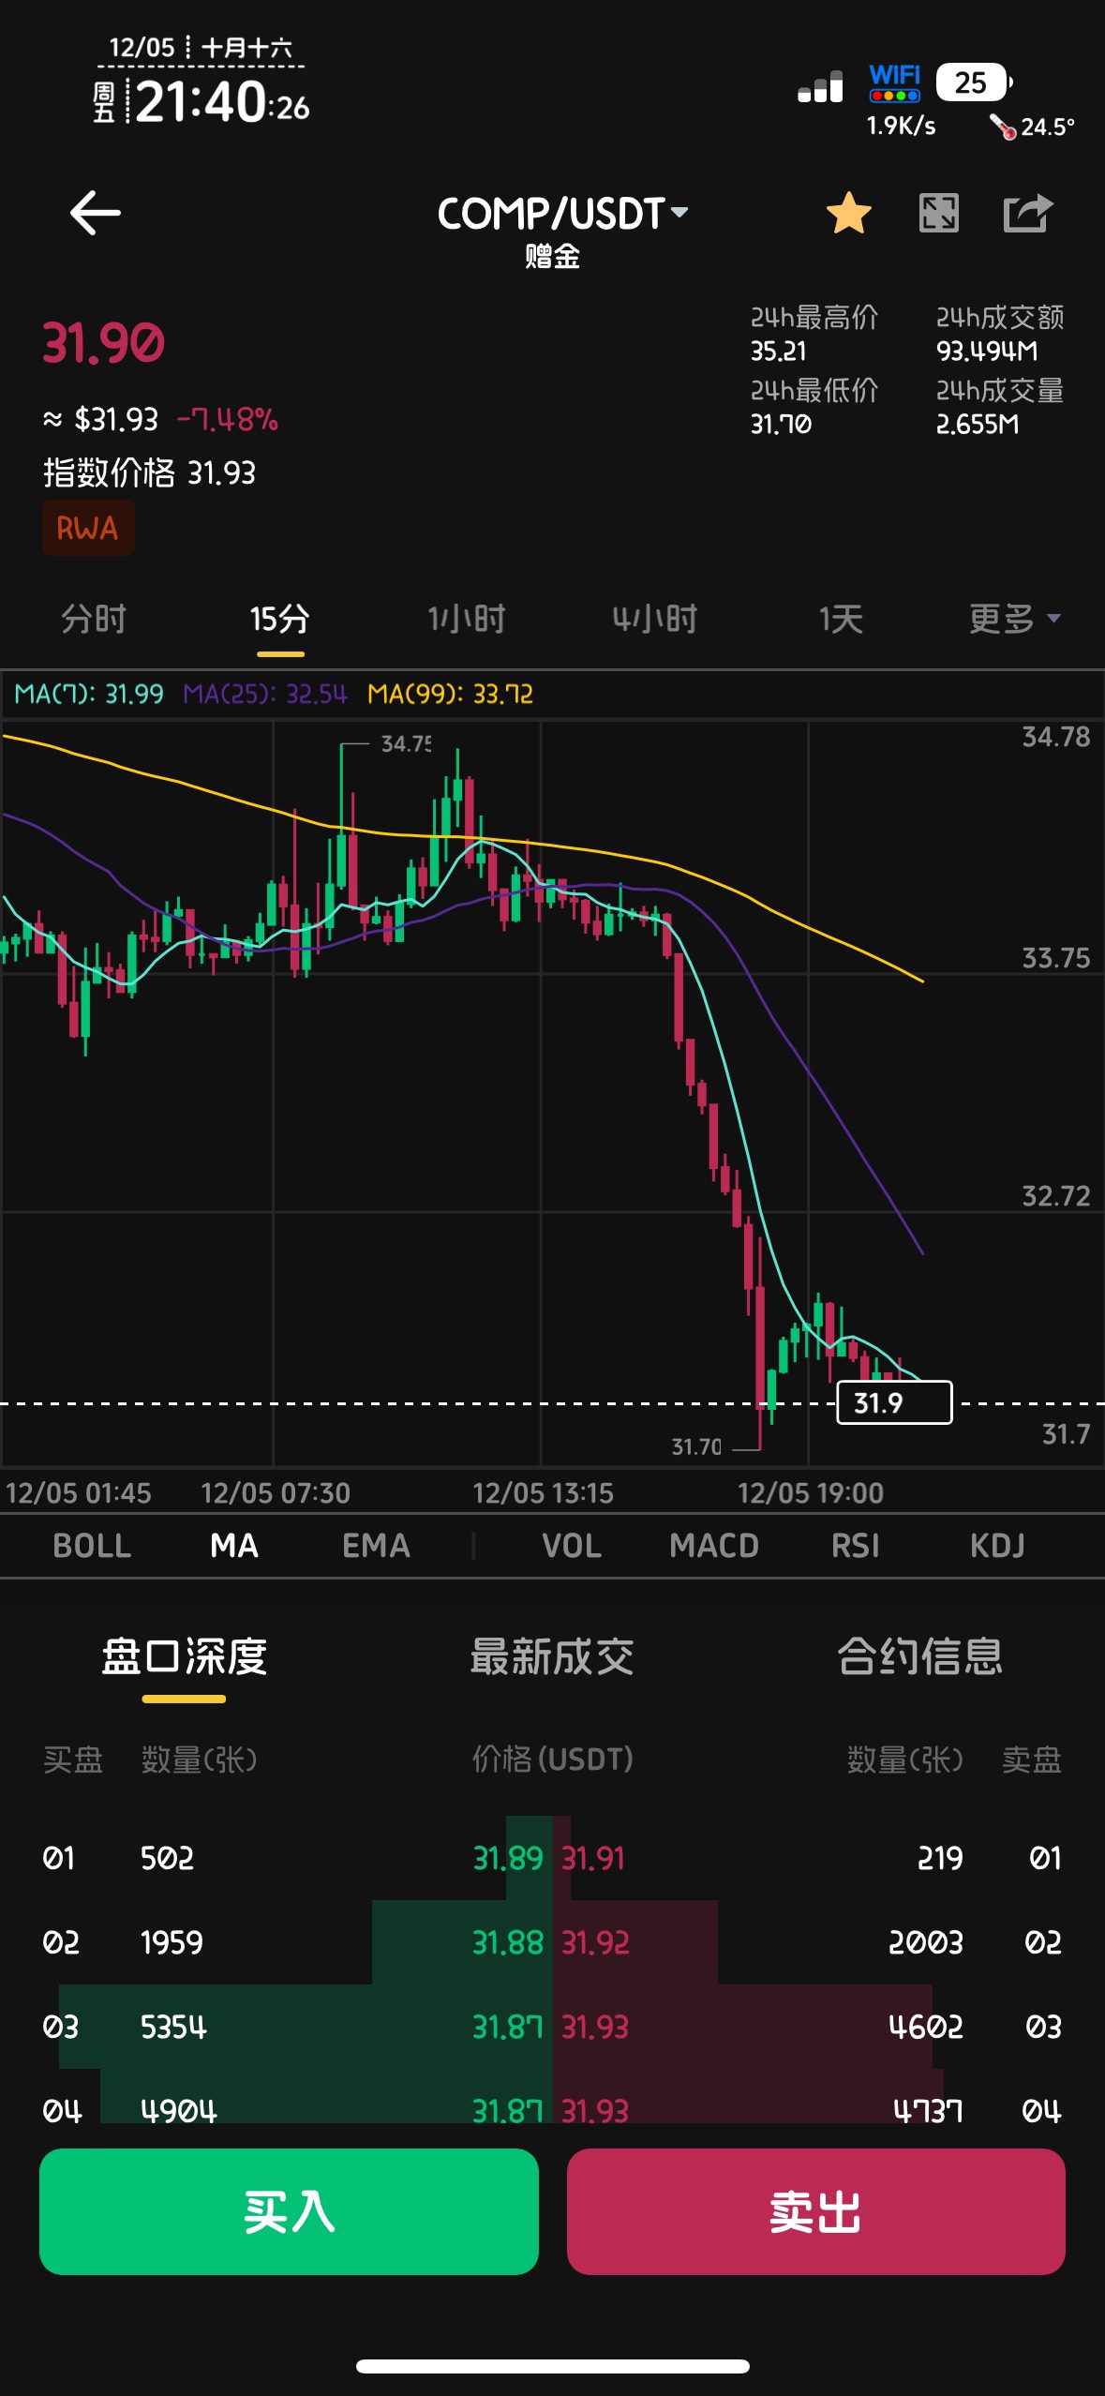Viewport: 1105px width, 2396px height.
Task: Expand the 更多 timeframe dropdown
Action: (1014, 619)
